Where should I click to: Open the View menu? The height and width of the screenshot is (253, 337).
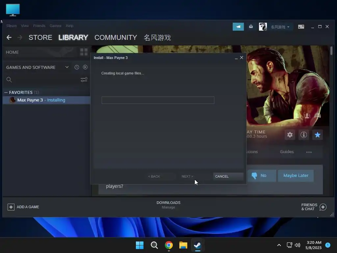click(25, 26)
